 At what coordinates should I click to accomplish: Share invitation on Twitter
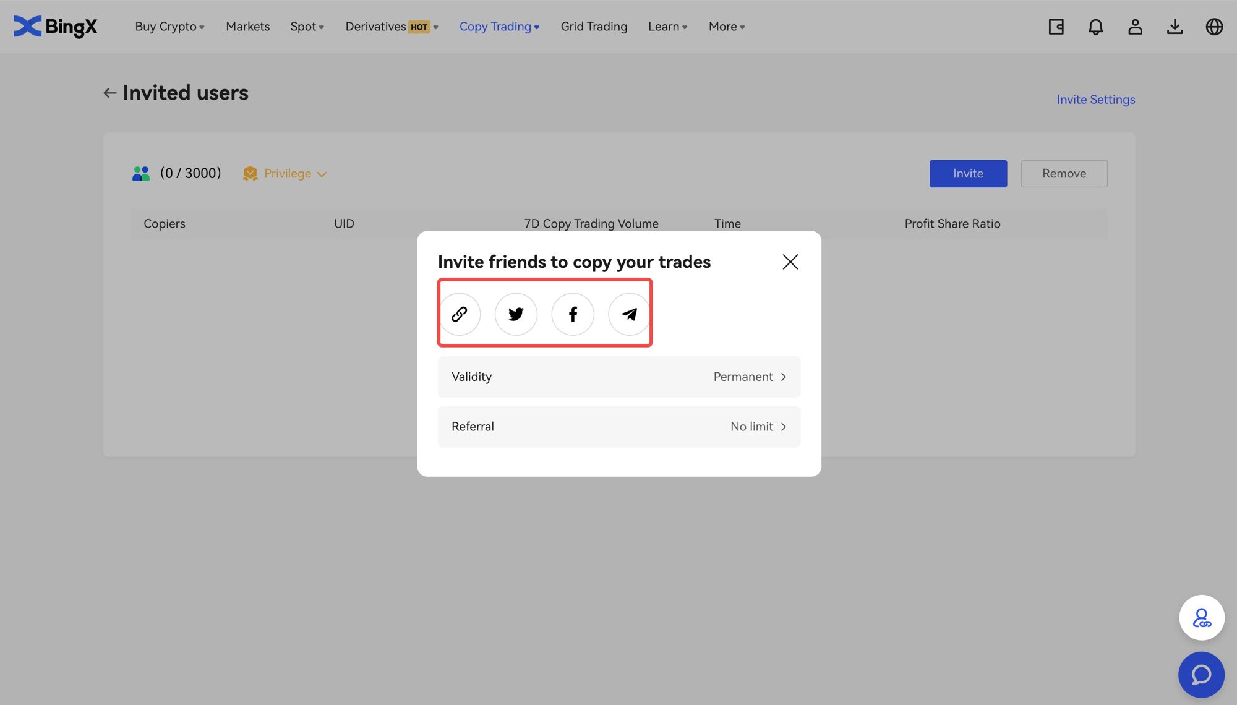(x=516, y=314)
